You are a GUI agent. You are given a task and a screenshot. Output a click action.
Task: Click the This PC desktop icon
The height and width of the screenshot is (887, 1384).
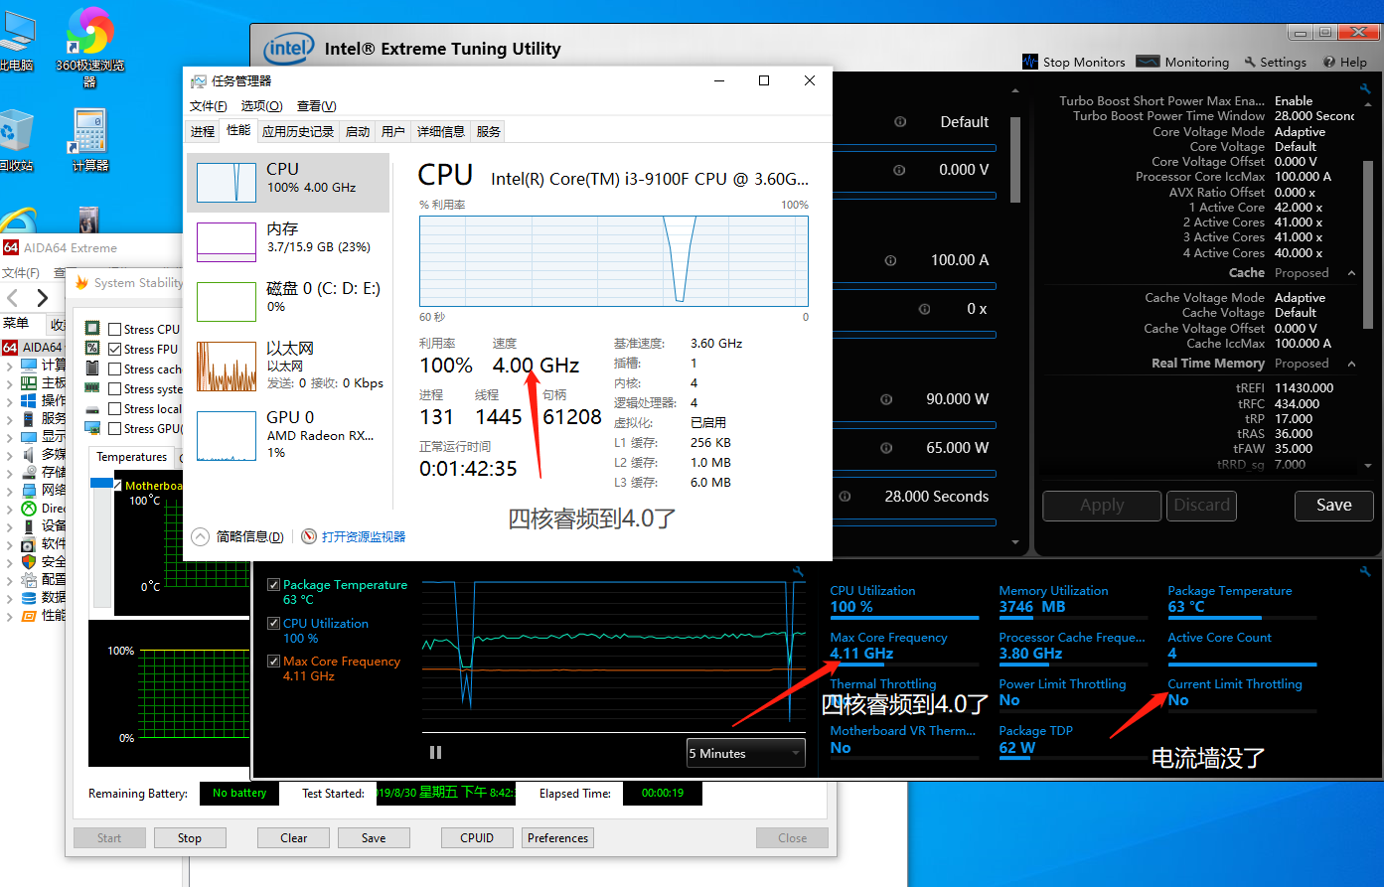click(x=16, y=40)
